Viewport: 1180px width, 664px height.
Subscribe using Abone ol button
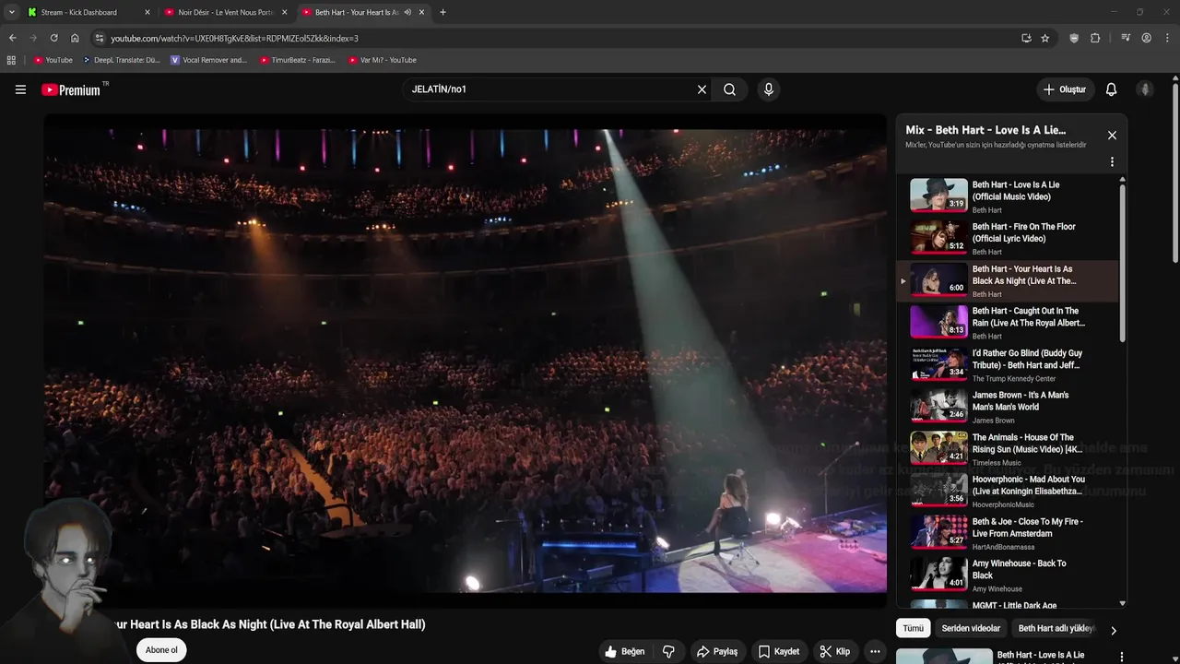point(161,650)
